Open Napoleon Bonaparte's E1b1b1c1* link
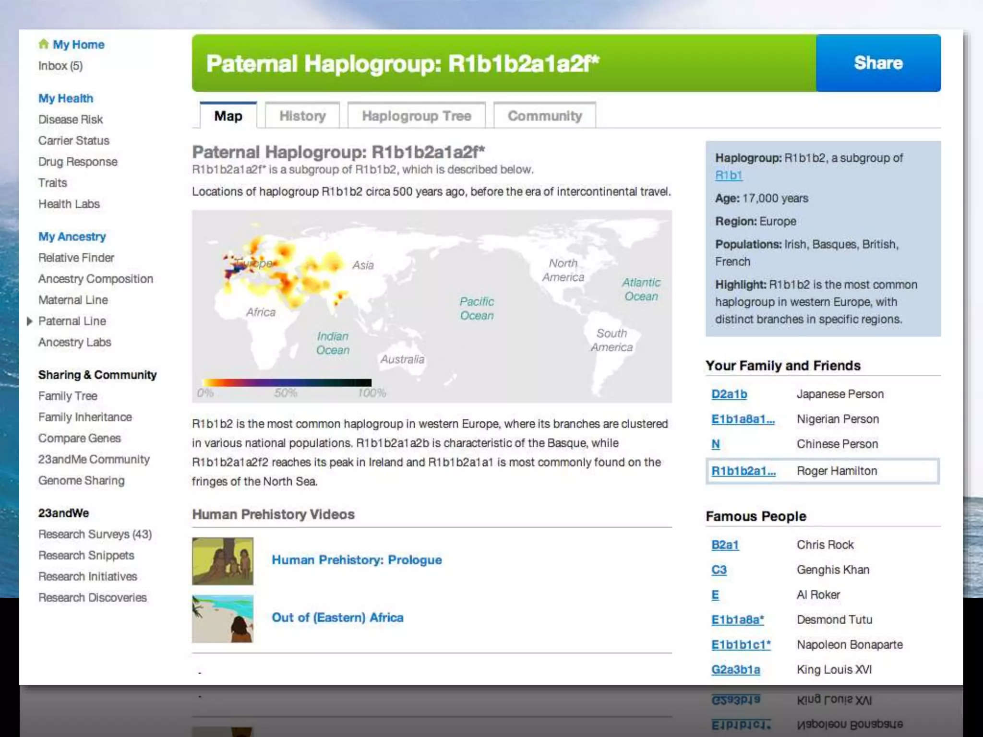The height and width of the screenshot is (737, 983). [x=741, y=645]
